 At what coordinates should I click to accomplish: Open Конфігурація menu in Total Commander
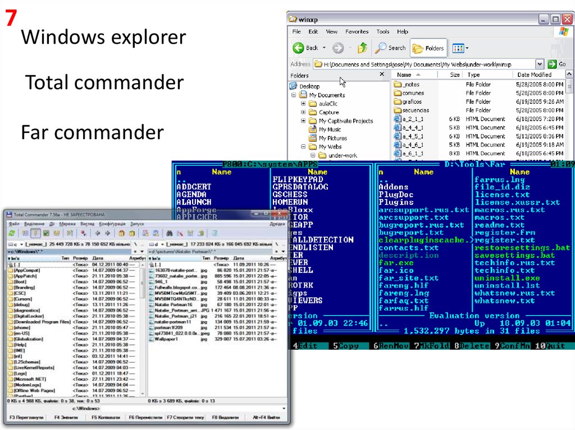click(x=113, y=224)
